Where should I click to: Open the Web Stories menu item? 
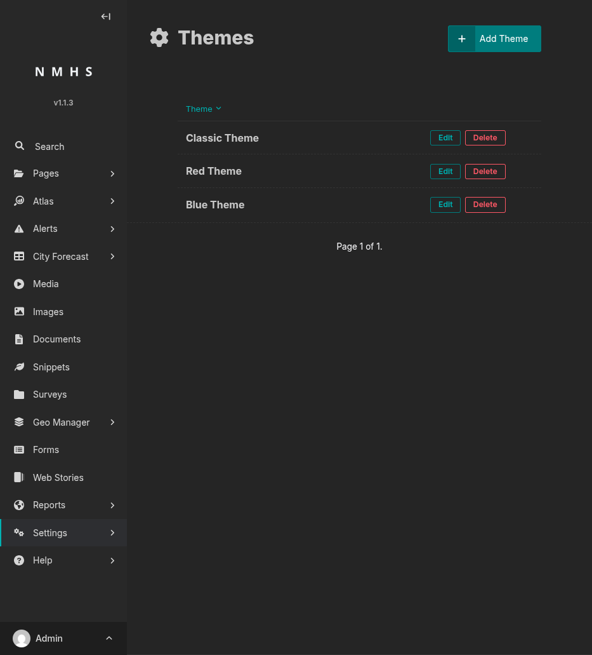(x=63, y=477)
